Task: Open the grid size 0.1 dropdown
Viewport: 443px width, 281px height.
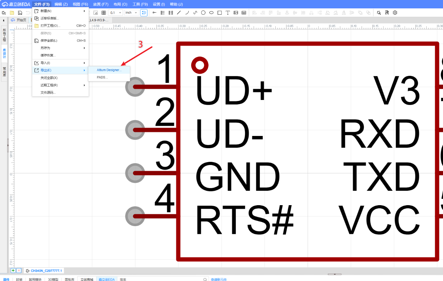Action: [x=116, y=13]
